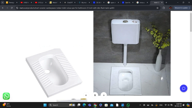The height and width of the screenshot is (108, 192).
Task: Open the WhatsApp chat floating icon
Action: [6, 96]
